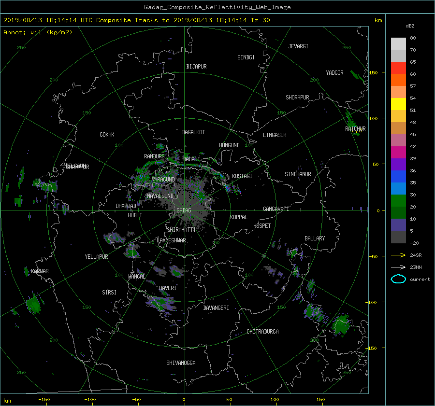
Task: Click the KUSTAGI city label
Action: tap(242, 176)
